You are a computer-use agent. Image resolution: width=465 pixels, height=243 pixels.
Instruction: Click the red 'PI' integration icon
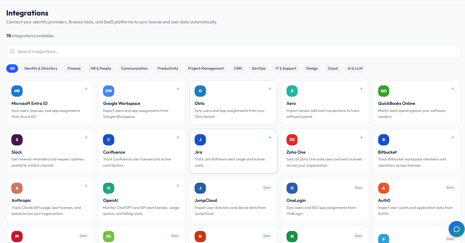(17, 237)
